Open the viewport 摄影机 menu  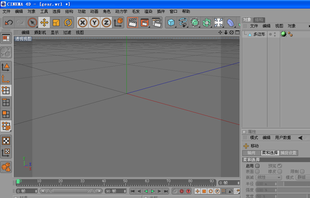(40, 33)
